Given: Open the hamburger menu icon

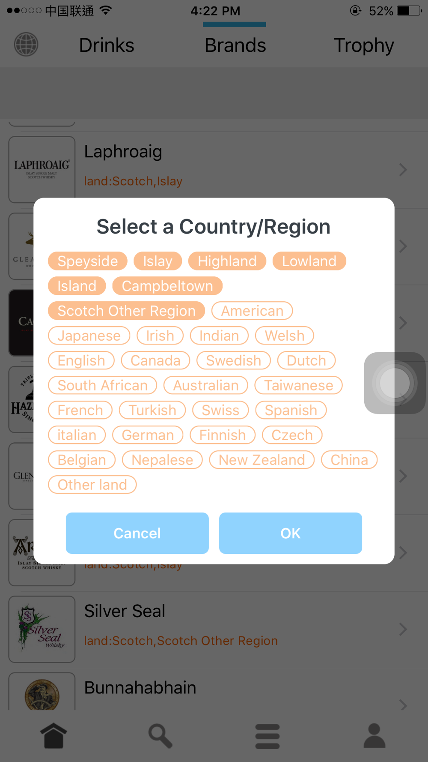Looking at the screenshot, I should tap(267, 736).
